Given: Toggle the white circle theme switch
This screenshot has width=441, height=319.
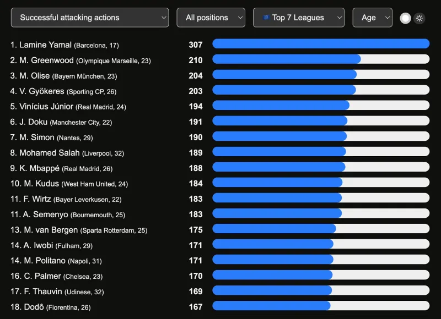Looking at the screenshot, I should 405,18.
